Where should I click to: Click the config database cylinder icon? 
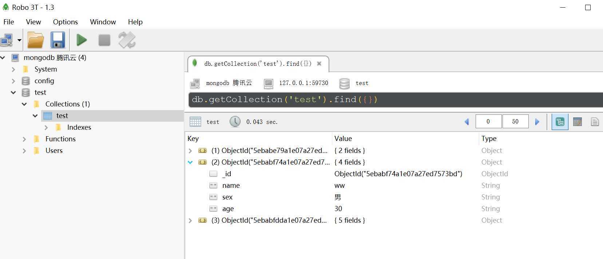click(x=26, y=81)
